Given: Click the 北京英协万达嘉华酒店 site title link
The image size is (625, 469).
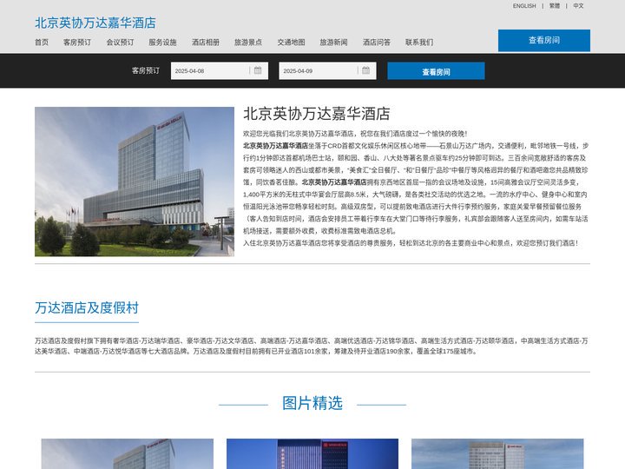Looking at the screenshot, I should (x=95, y=23).
